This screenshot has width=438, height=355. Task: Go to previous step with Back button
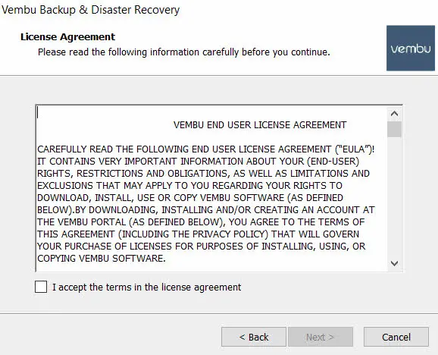click(x=254, y=337)
